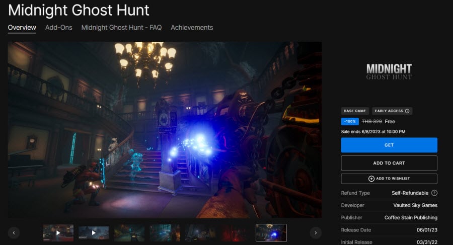453x245 pixels.
Task: Click the Midnight Ghost Hunt page title
Action: [x=79, y=10]
